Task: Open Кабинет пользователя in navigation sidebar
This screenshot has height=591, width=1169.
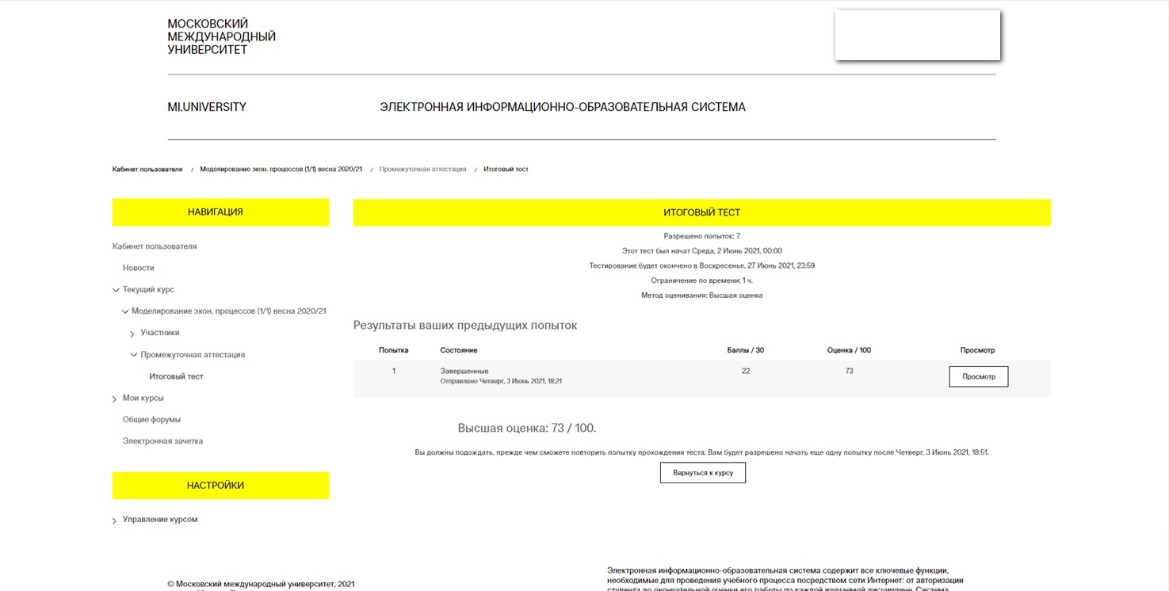Action: (x=155, y=246)
